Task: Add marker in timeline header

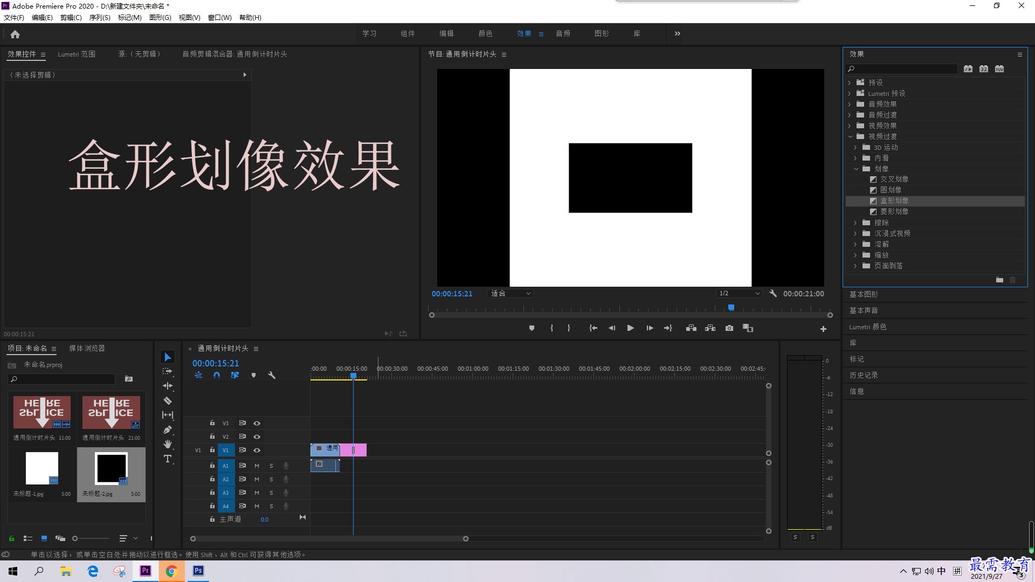Action: click(253, 376)
